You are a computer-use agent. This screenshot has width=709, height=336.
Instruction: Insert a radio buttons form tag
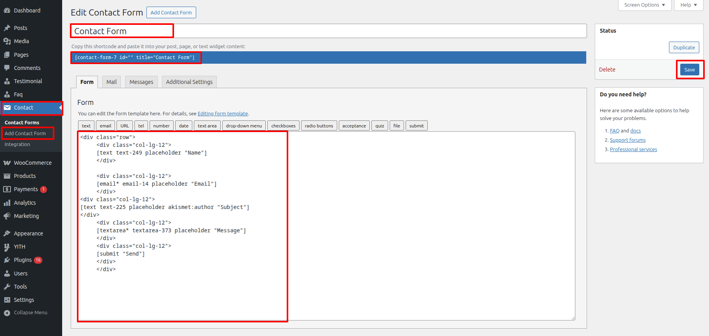[319, 126]
